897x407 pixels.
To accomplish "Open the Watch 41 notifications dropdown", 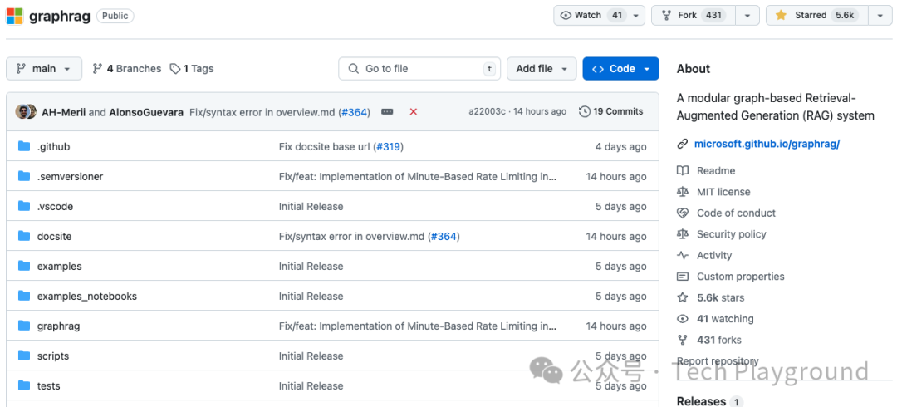I will 599,16.
